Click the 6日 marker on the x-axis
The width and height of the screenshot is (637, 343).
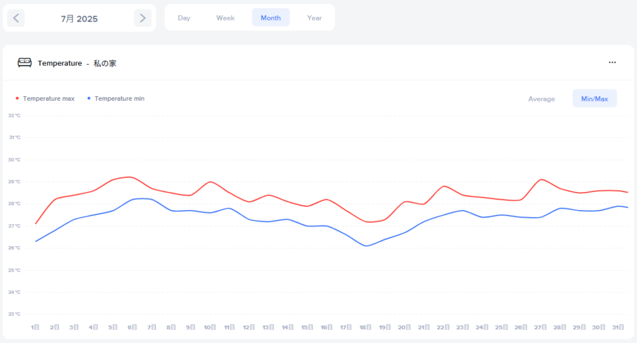tap(132, 327)
